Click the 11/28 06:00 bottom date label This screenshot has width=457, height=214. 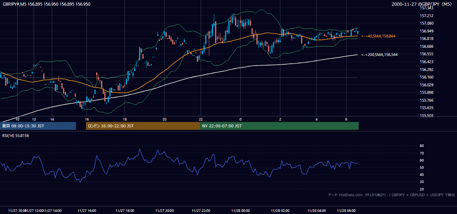tap(346, 210)
